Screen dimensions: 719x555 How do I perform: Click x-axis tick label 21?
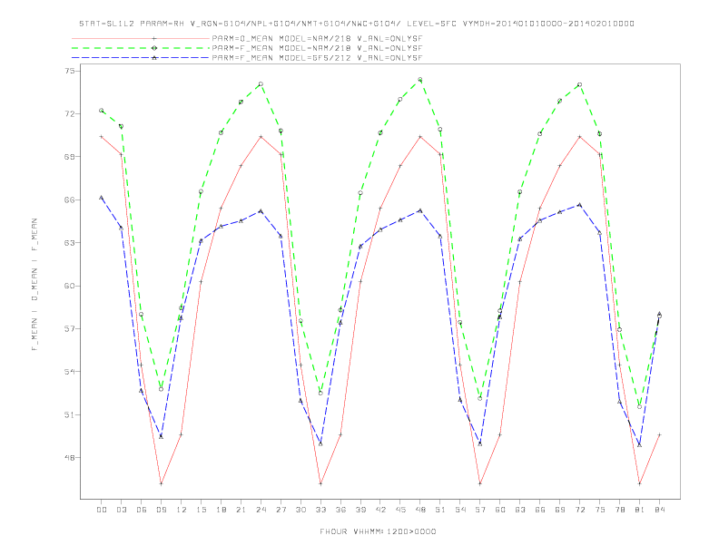(241, 510)
